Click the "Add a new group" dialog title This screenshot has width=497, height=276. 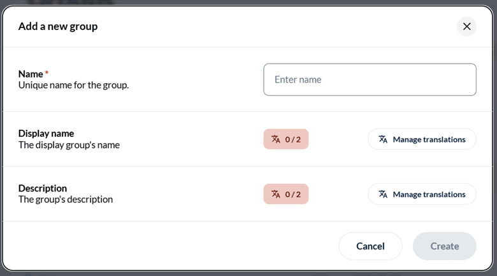tap(58, 27)
